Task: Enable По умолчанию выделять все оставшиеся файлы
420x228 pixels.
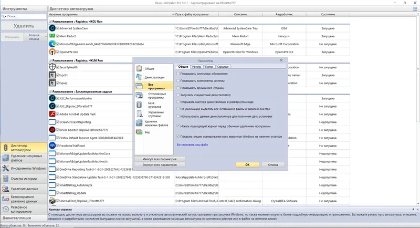Action: point(178,109)
